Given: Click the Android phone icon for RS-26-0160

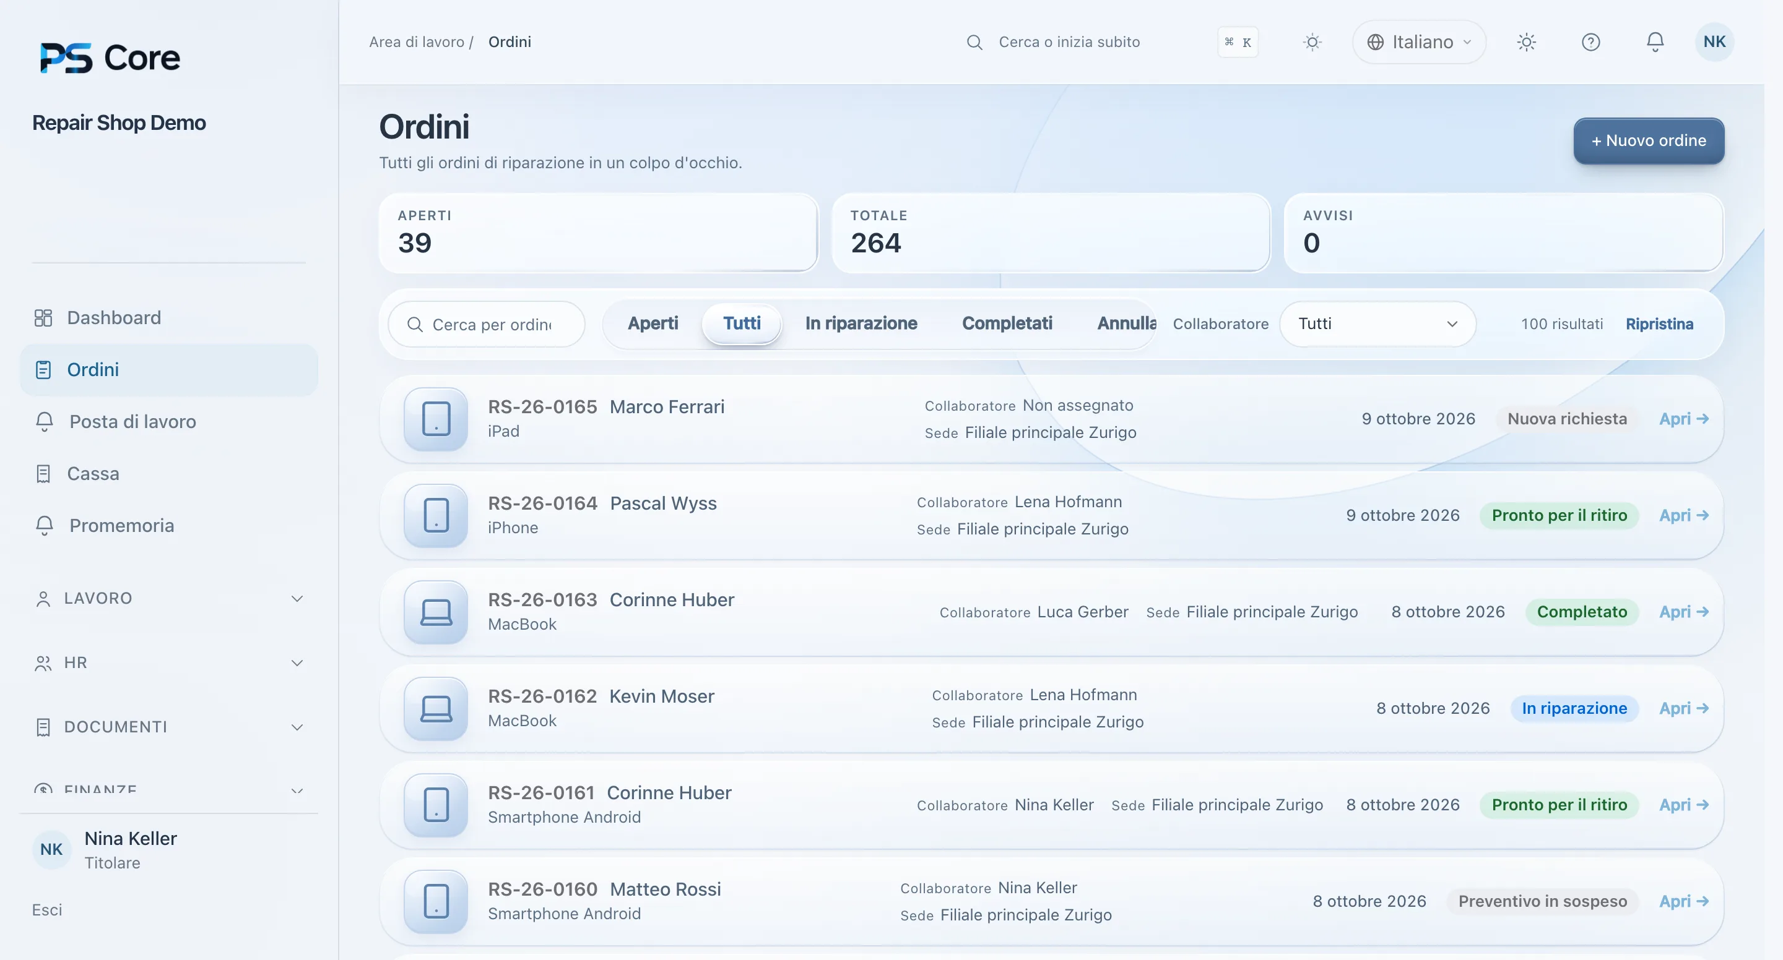Looking at the screenshot, I should pos(435,901).
